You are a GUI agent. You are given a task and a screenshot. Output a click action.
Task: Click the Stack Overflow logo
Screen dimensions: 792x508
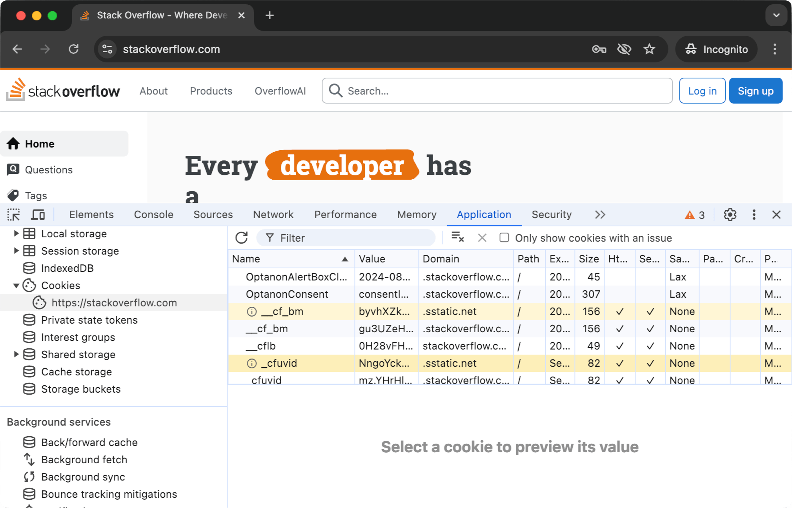tap(63, 90)
